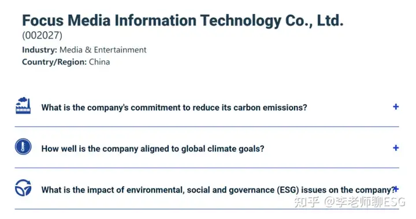Open question about reducing carbon emissions

click(x=174, y=107)
